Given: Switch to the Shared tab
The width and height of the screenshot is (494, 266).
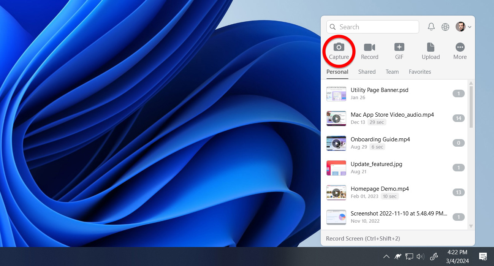Looking at the screenshot, I should 367,71.
